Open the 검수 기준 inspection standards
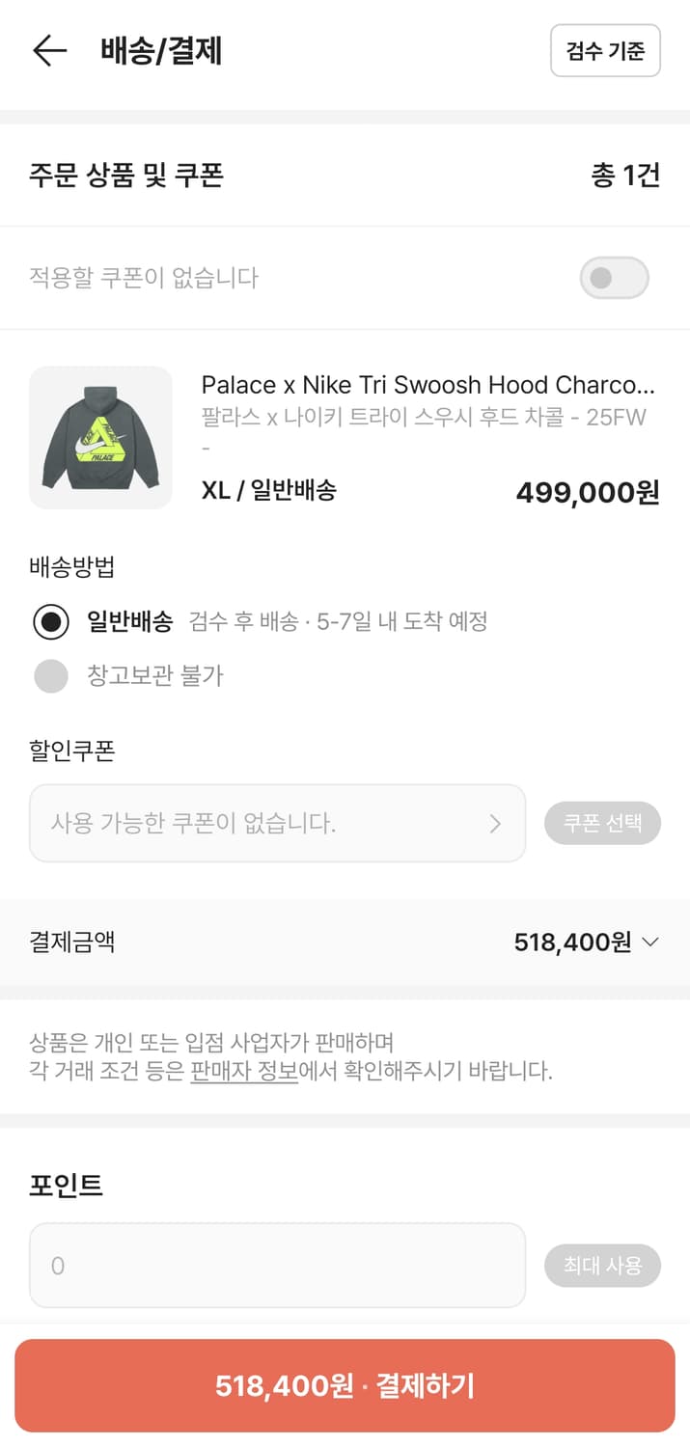Image resolution: width=690 pixels, height=1447 pixels. (605, 51)
